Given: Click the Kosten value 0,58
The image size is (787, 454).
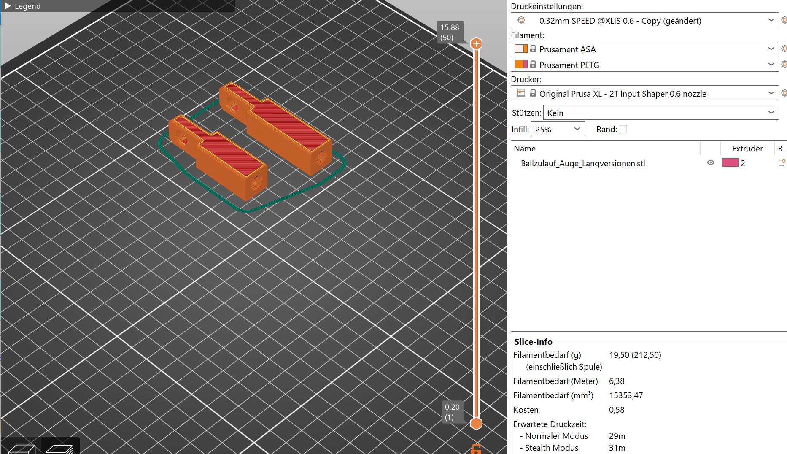Looking at the screenshot, I should click(x=617, y=410).
